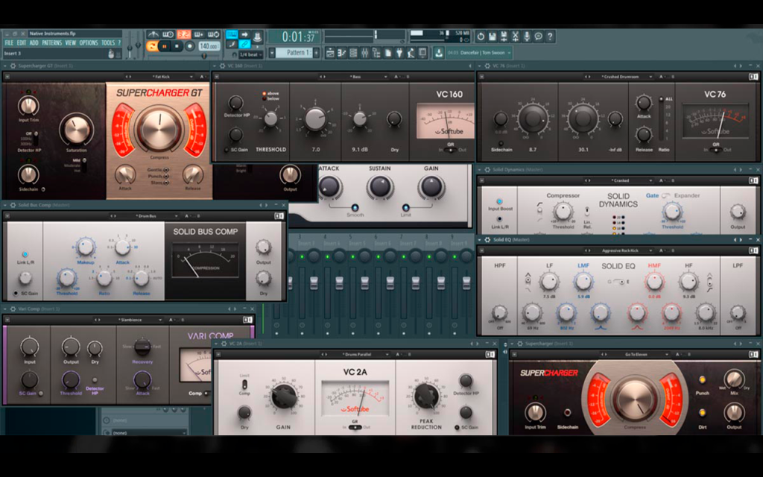Screen dimensions: 763x477
Task: Click the Punch button on Supercharger
Action: click(x=702, y=379)
